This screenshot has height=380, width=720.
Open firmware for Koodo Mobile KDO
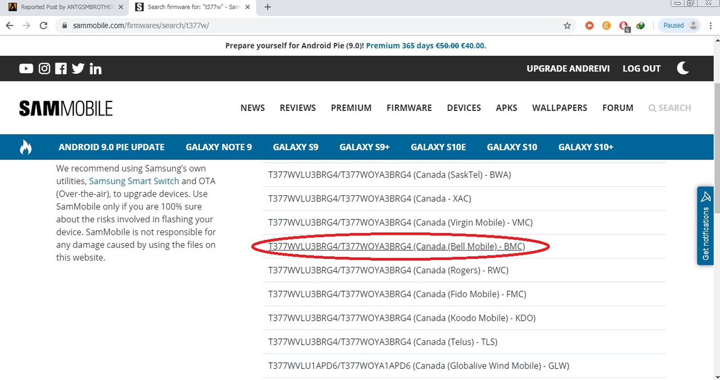[x=402, y=318]
